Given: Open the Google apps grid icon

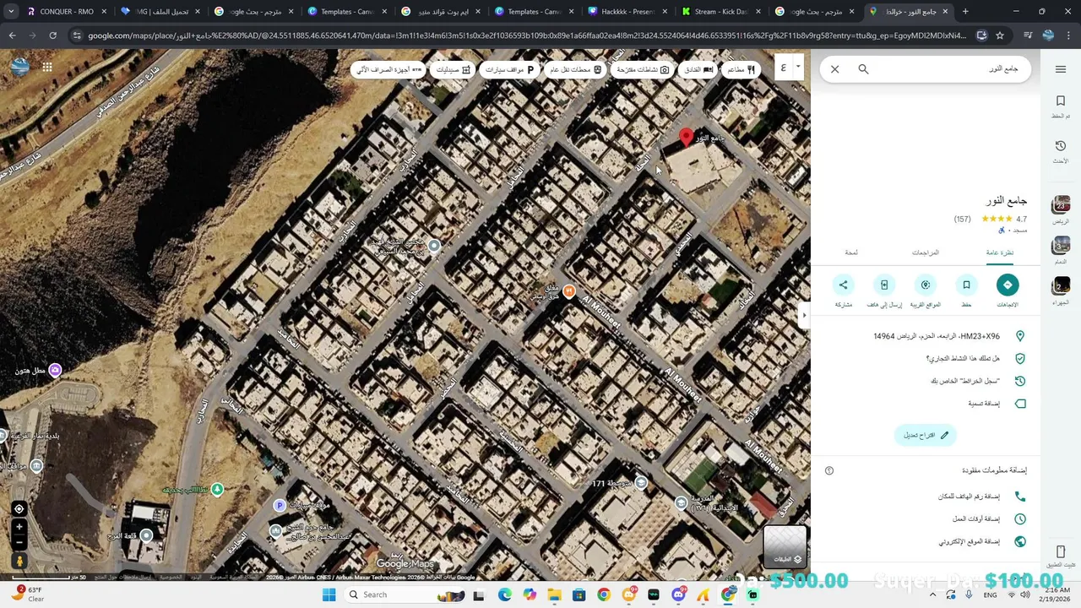Looking at the screenshot, I should pyautogui.click(x=47, y=67).
